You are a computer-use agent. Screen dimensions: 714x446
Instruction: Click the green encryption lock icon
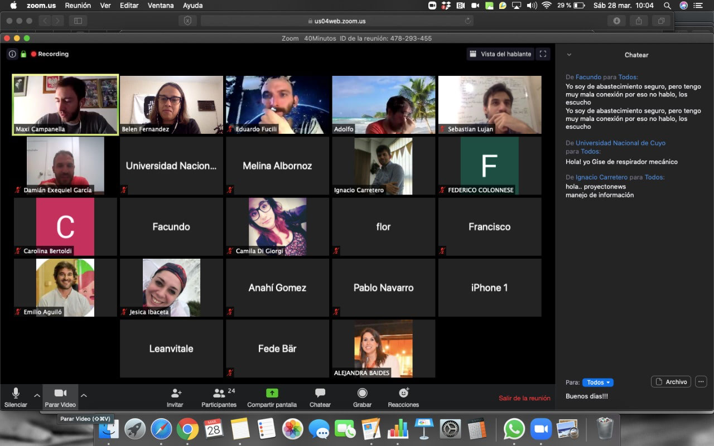(23, 54)
